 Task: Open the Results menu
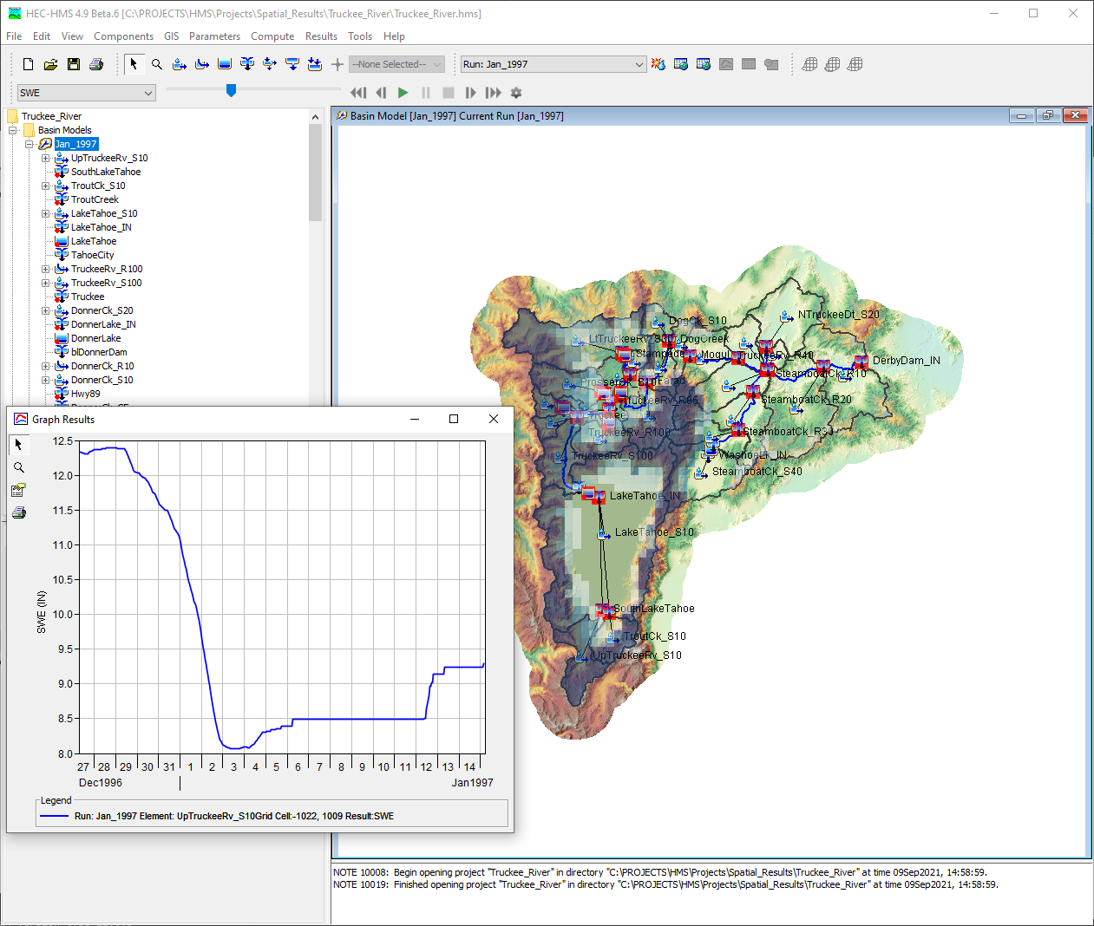click(321, 36)
